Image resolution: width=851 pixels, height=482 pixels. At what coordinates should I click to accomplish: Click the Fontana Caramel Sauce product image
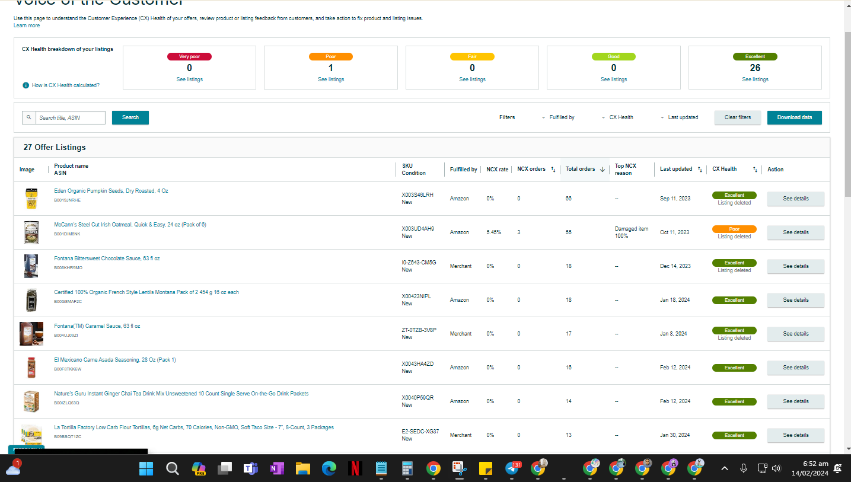(x=31, y=334)
